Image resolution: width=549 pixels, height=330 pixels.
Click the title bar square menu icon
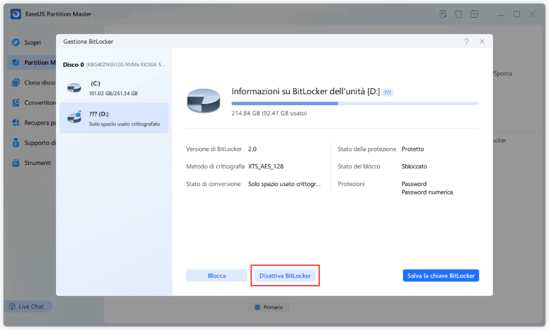(x=474, y=14)
